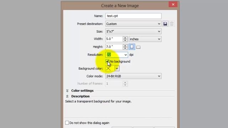Open the units dropdown showing inches

[145, 39]
